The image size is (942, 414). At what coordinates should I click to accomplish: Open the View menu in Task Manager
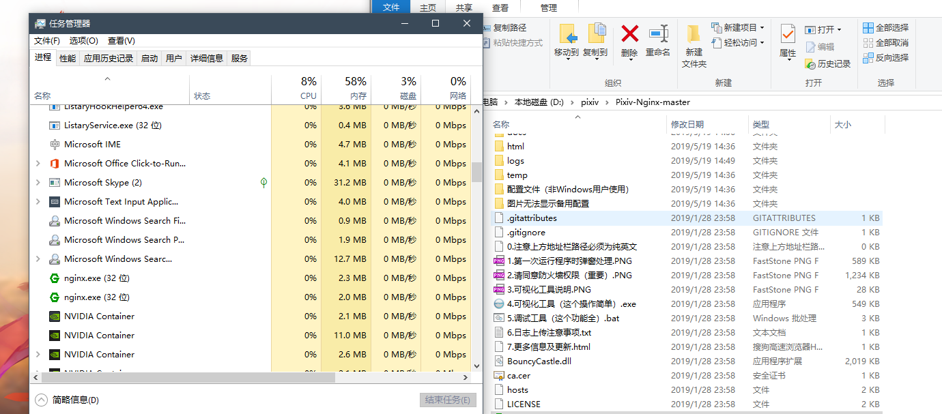point(121,41)
